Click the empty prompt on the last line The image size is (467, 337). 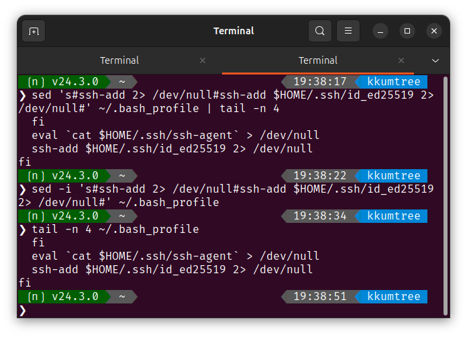(x=23, y=310)
